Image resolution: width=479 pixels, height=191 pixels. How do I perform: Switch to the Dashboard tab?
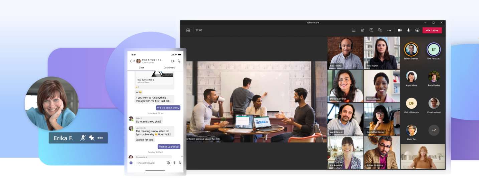[169, 67]
